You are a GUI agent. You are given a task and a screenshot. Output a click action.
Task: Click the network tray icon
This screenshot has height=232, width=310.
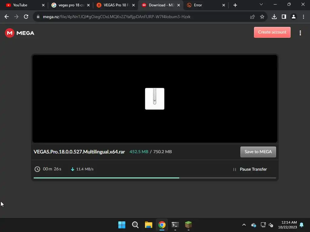tap(263, 225)
